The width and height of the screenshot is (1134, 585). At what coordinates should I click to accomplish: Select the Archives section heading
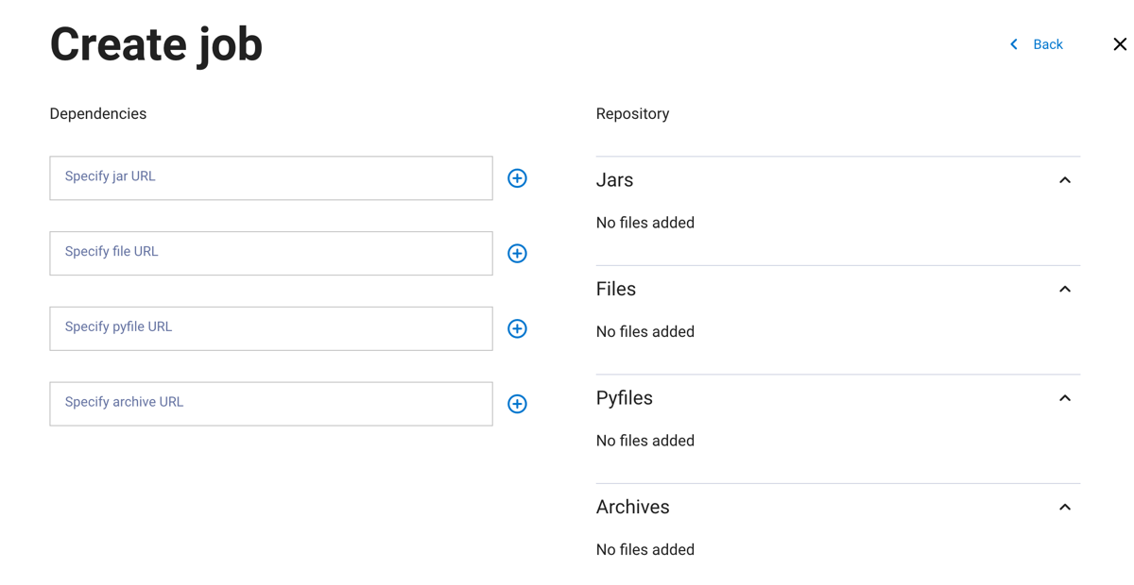click(632, 508)
